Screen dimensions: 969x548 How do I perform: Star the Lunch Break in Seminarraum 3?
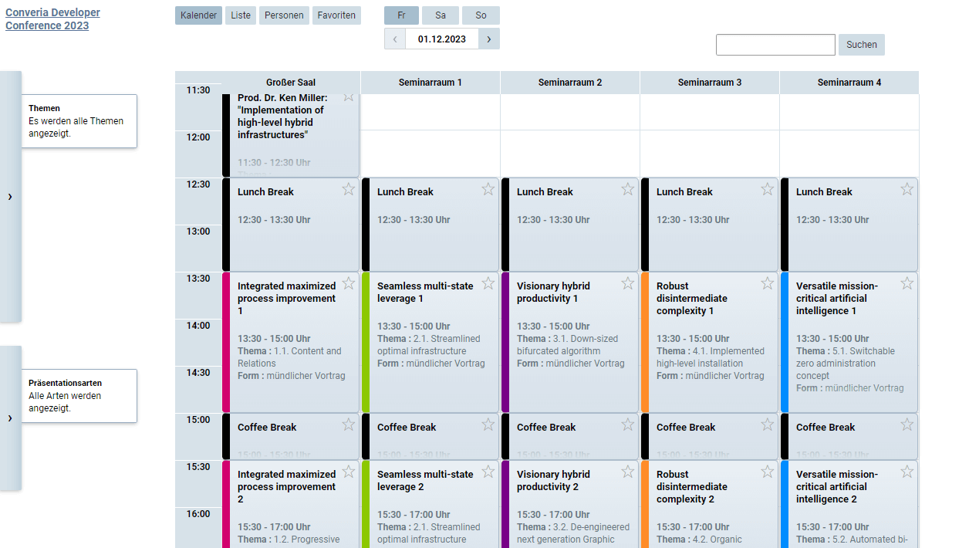(768, 189)
